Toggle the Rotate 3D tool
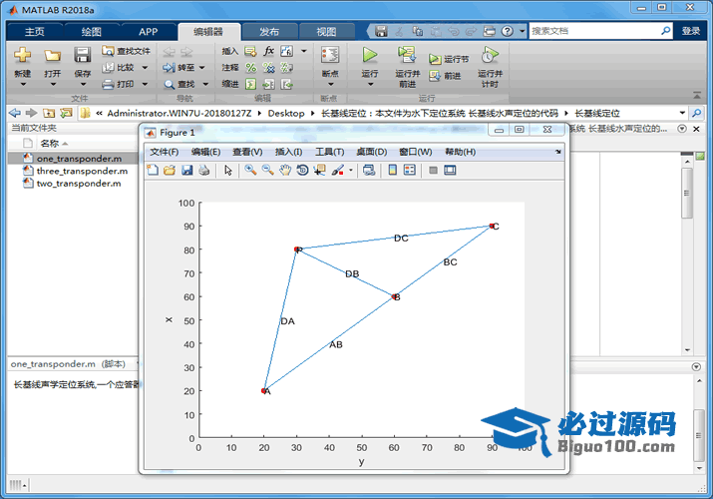Screen dimensions: 713x499 [302, 170]
